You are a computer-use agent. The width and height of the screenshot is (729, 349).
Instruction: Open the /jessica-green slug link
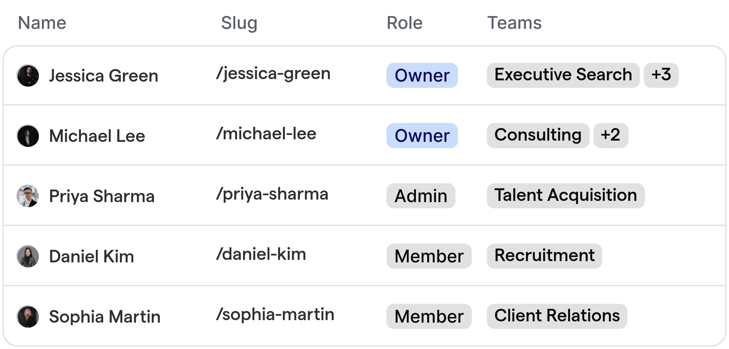[x=273, y=73]
